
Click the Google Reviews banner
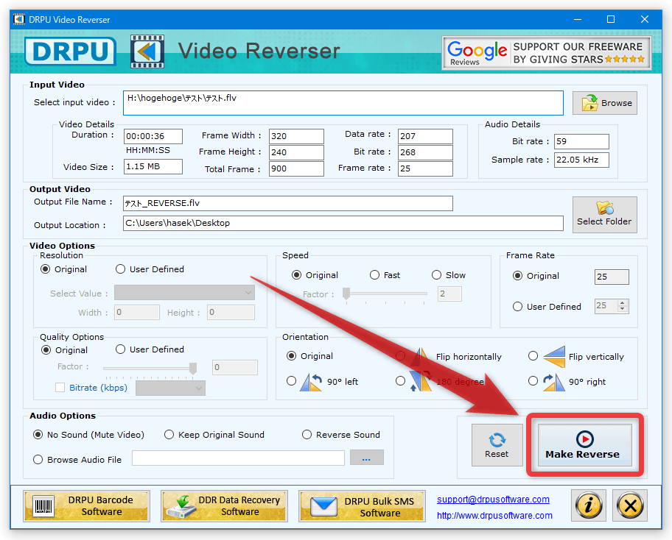[x=547, y=53]
